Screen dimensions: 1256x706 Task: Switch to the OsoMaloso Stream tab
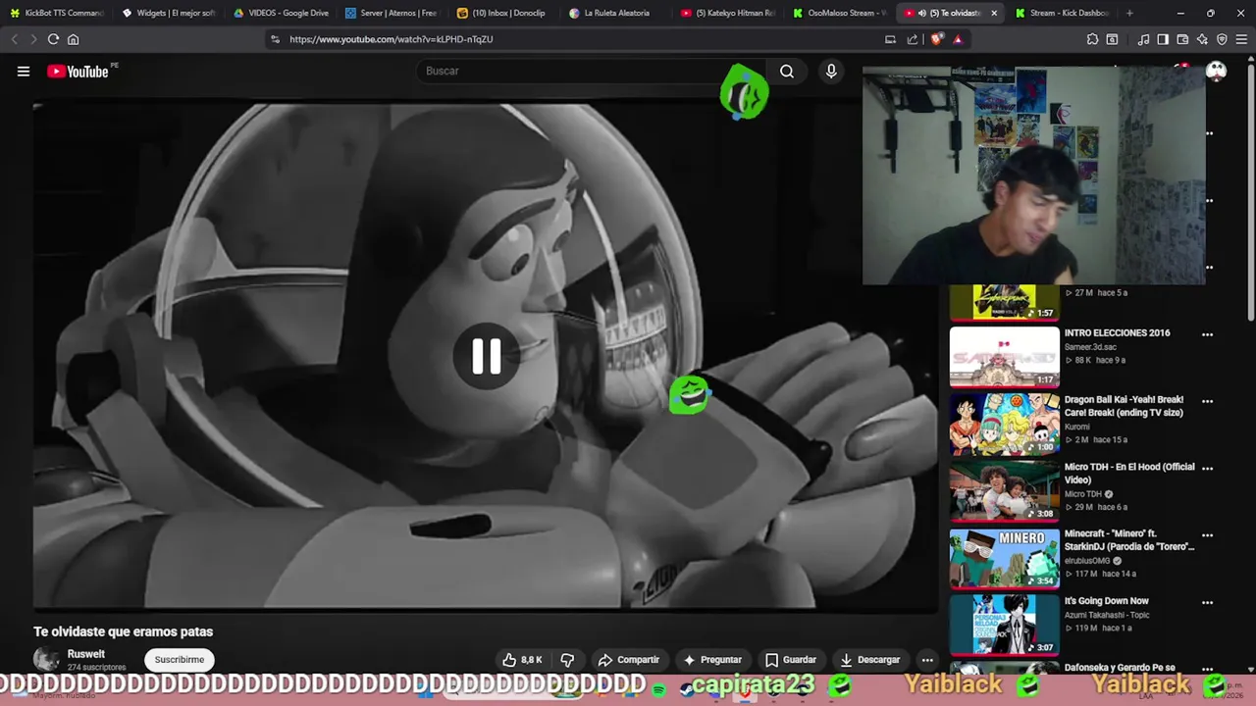tap(840, 13)
